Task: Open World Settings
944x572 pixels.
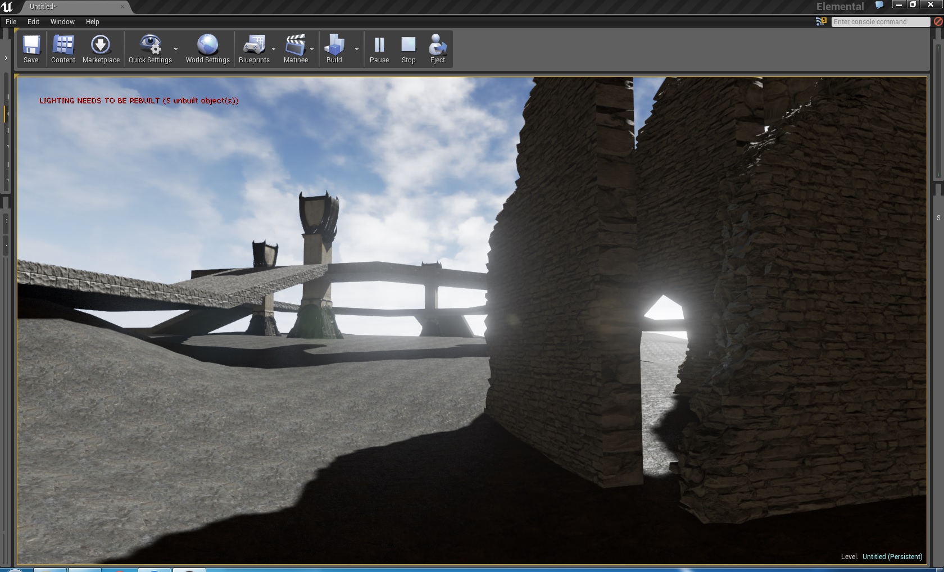Action: (207, 49)
